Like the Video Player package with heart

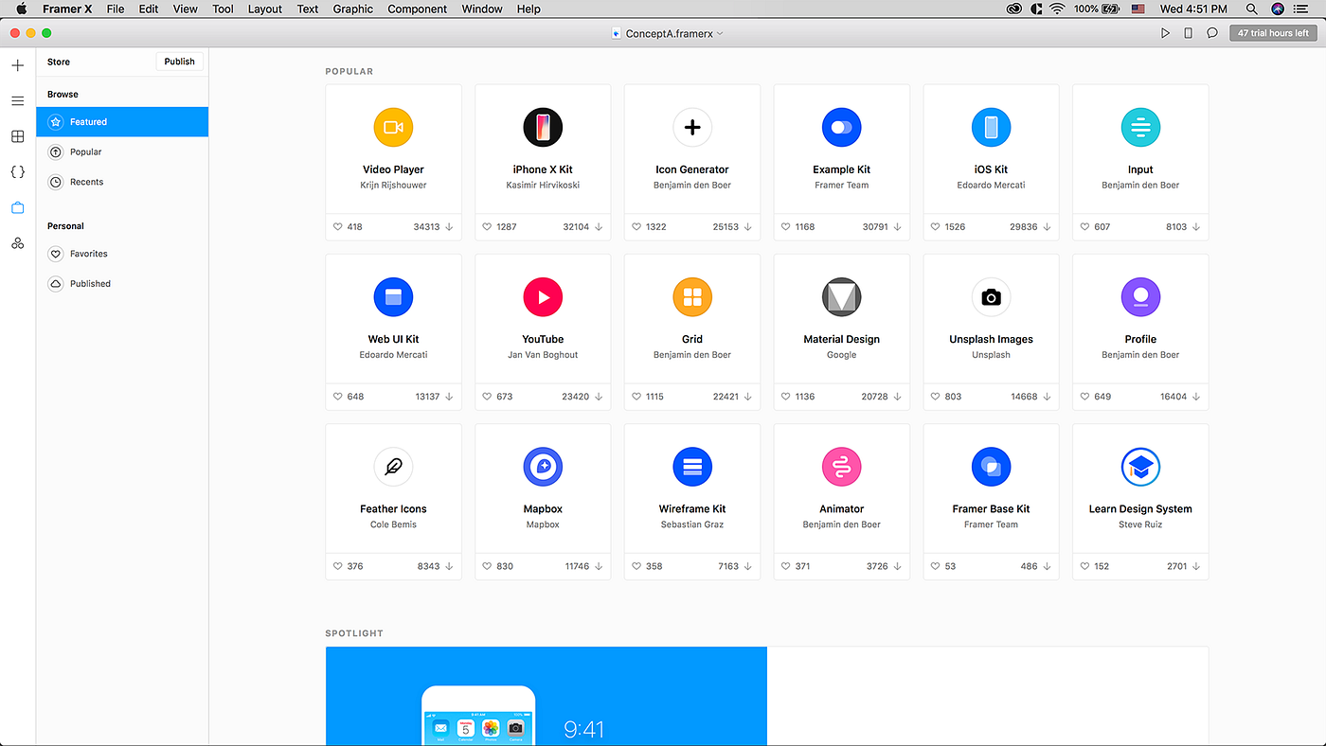point(338,227)
